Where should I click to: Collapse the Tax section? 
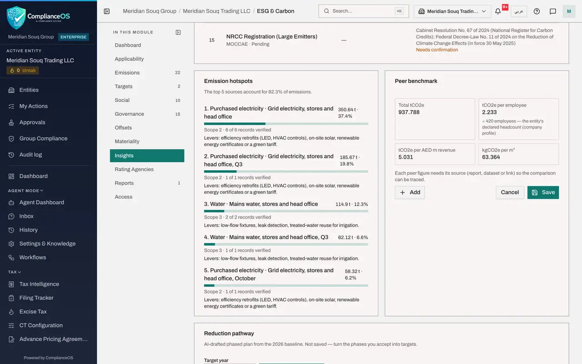pyautogui.click(x=15, y=272)
